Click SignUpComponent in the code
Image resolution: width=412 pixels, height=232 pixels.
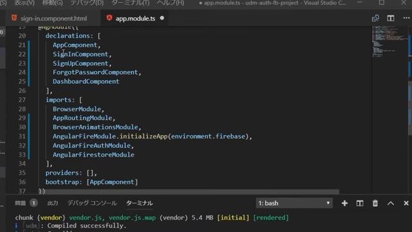click(x=80, y=63)
